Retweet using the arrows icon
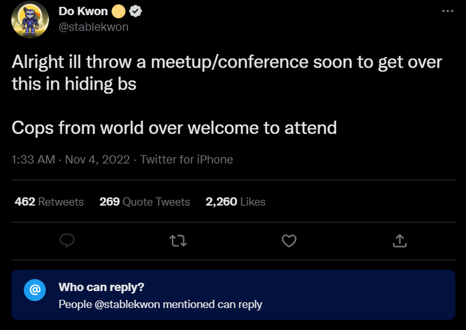The image size is (466, 330). tap(178, 240)
